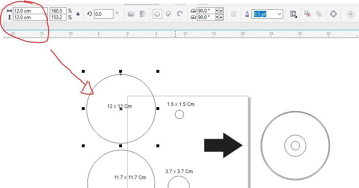Image resolution: width=359 pixels, height=188 pixels.
Task: Click the outline pen nib icon
Action: [x=247, y=14]
